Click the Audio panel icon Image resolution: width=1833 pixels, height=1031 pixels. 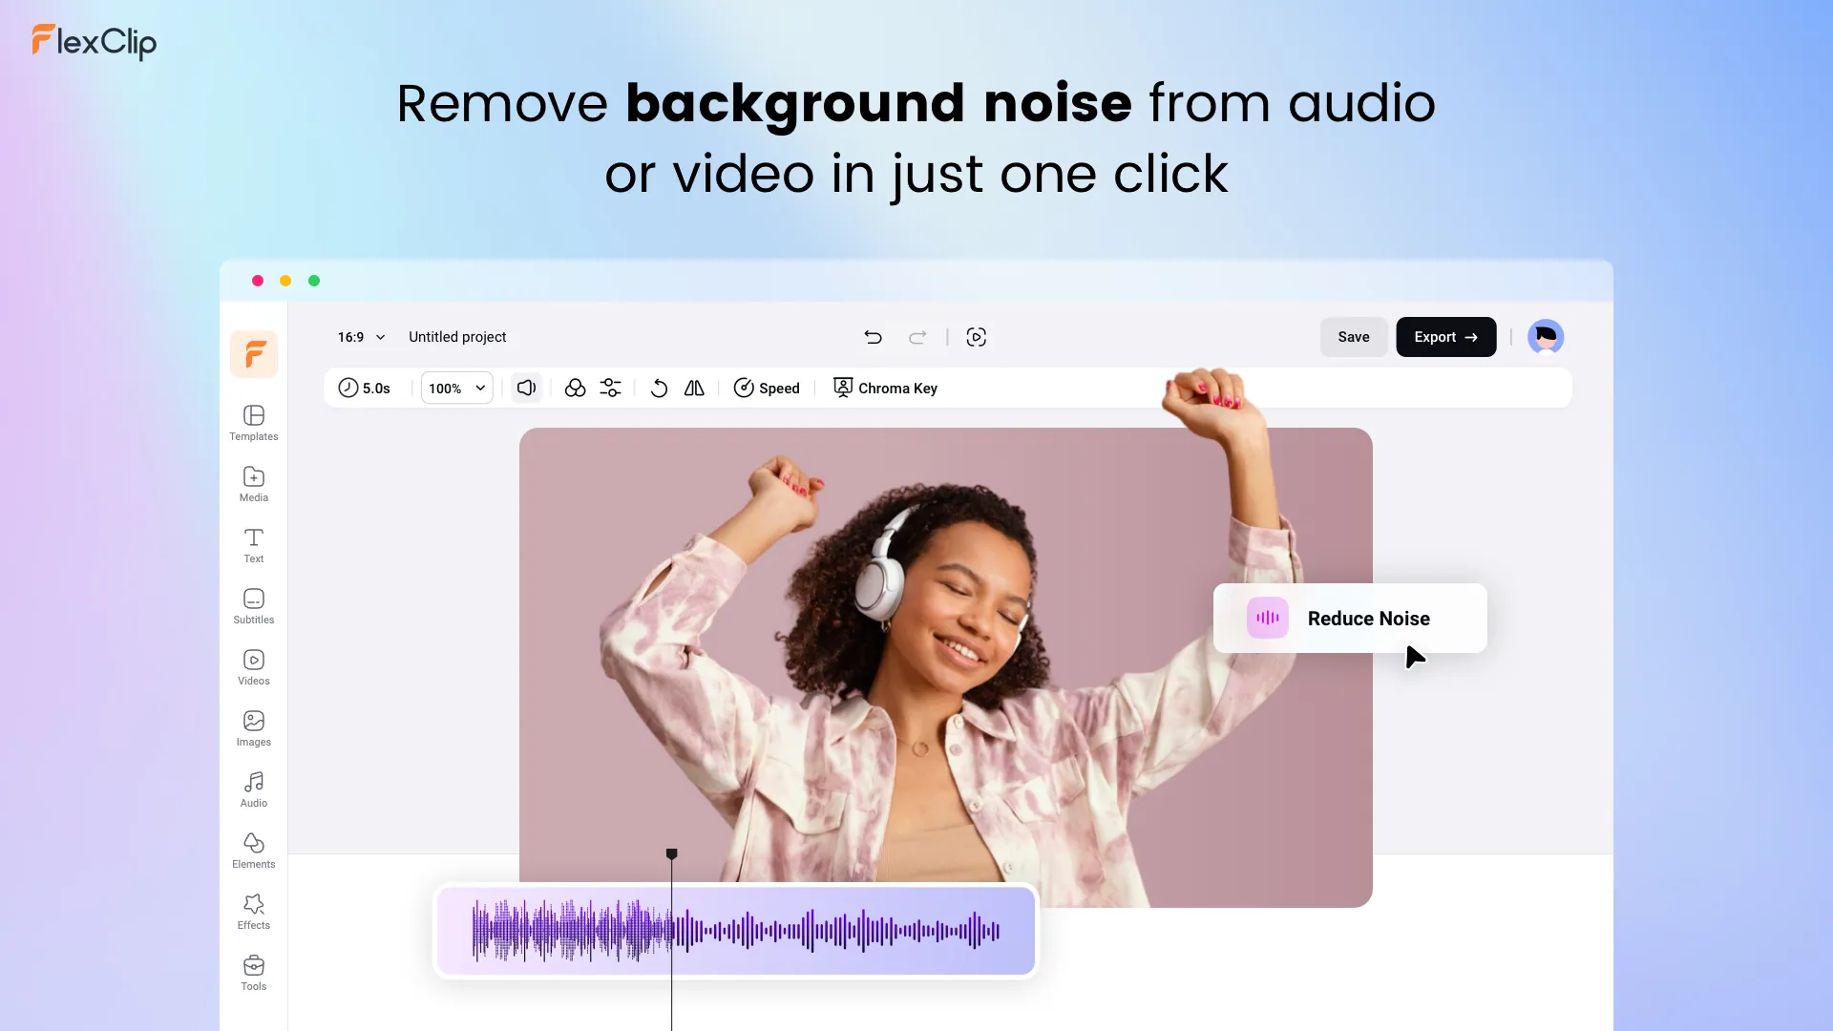point(252,789)
